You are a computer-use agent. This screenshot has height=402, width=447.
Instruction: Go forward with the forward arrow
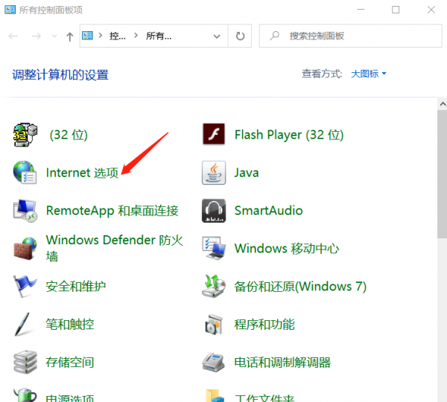37,36
